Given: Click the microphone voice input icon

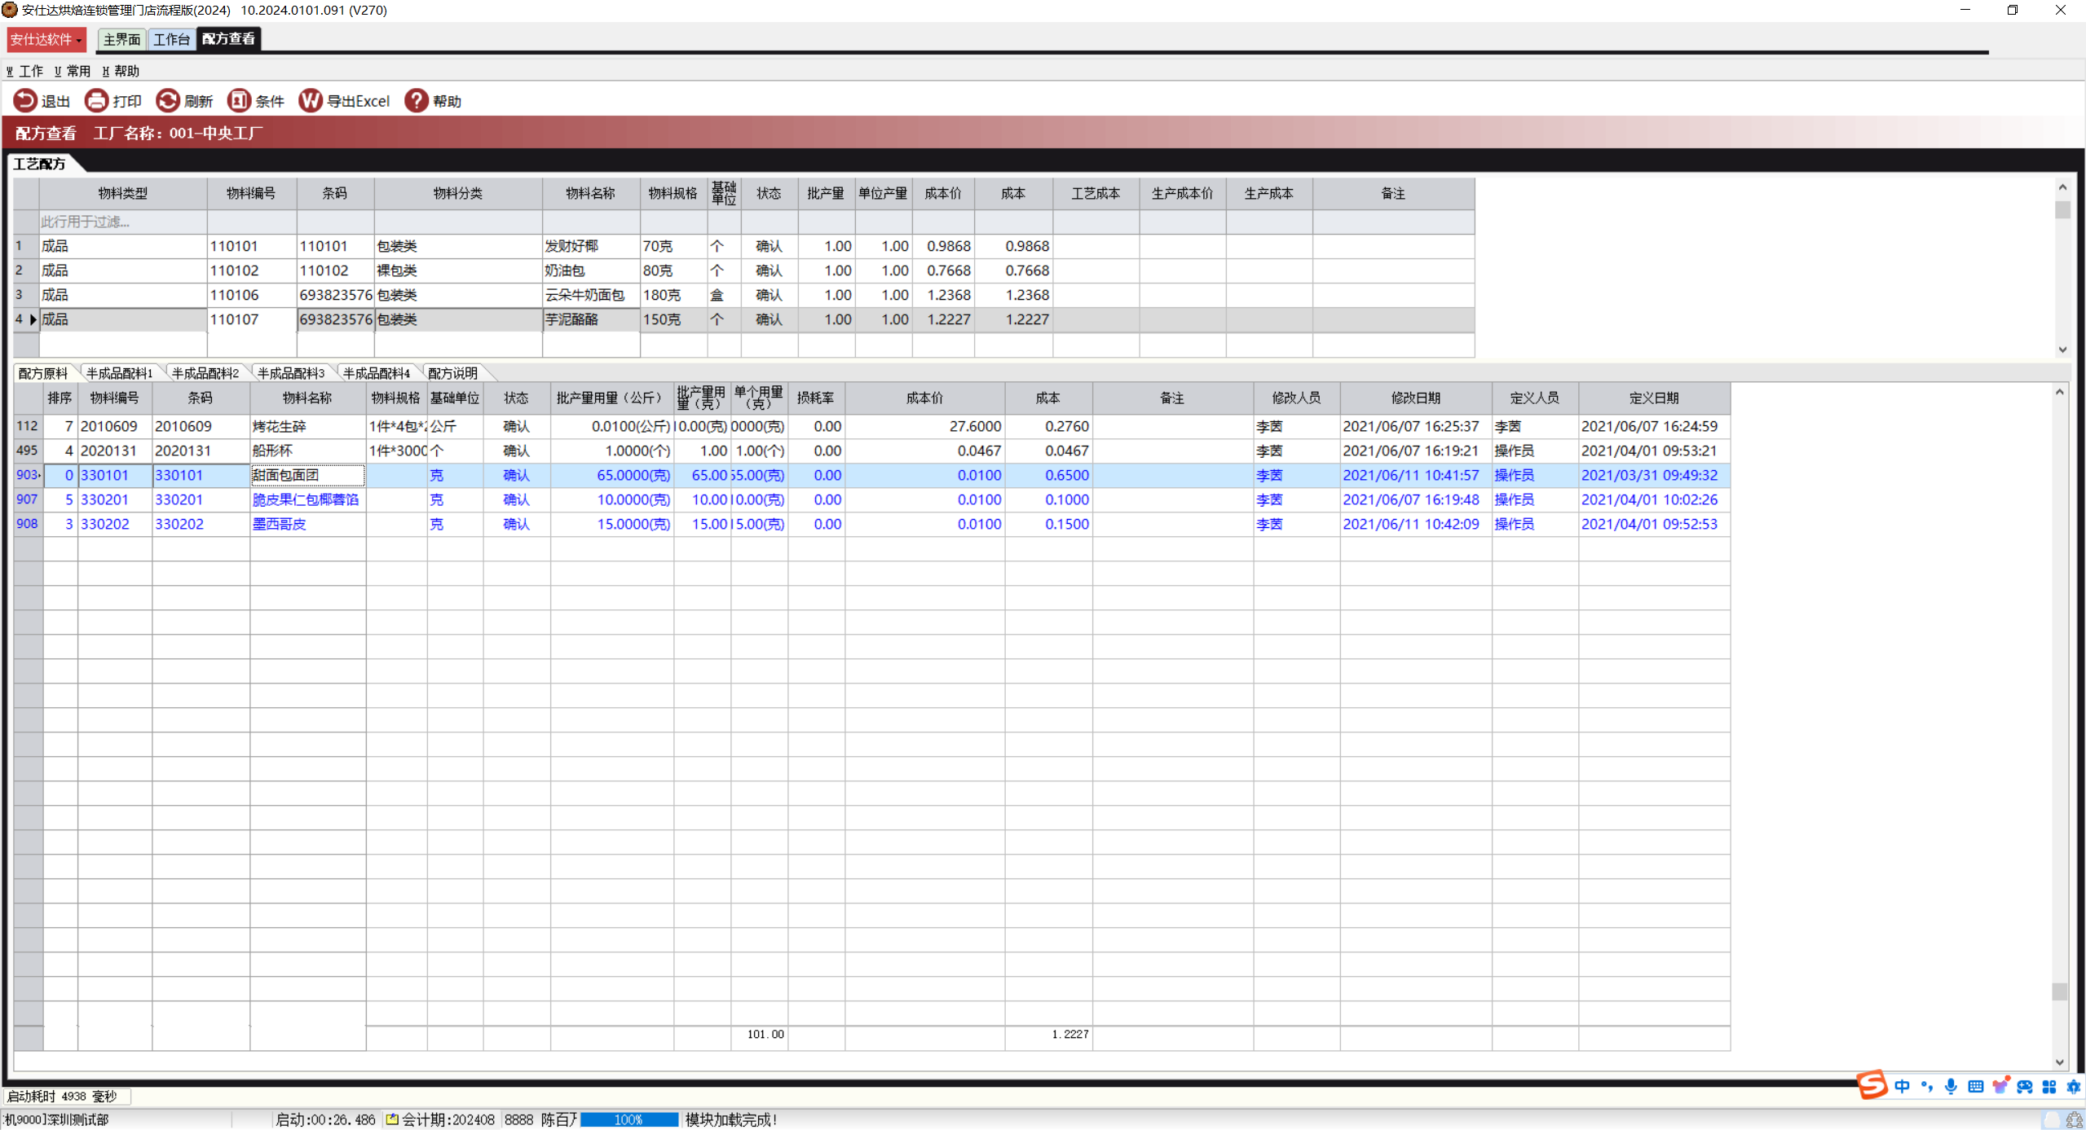Looking at the screenshot, I should [1951, 1086].
